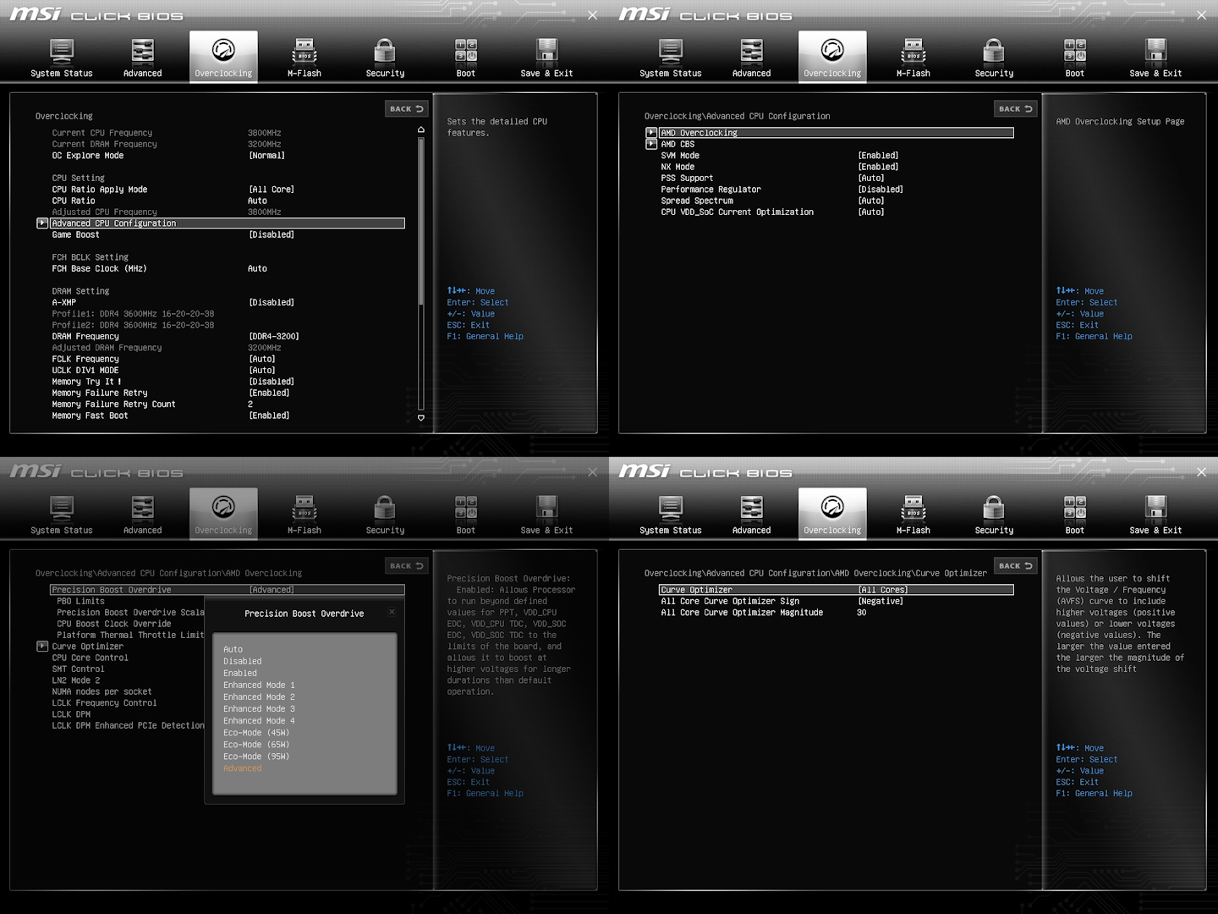Select All Core Curve Optimizer Magnitude value 30

[861, 613]
